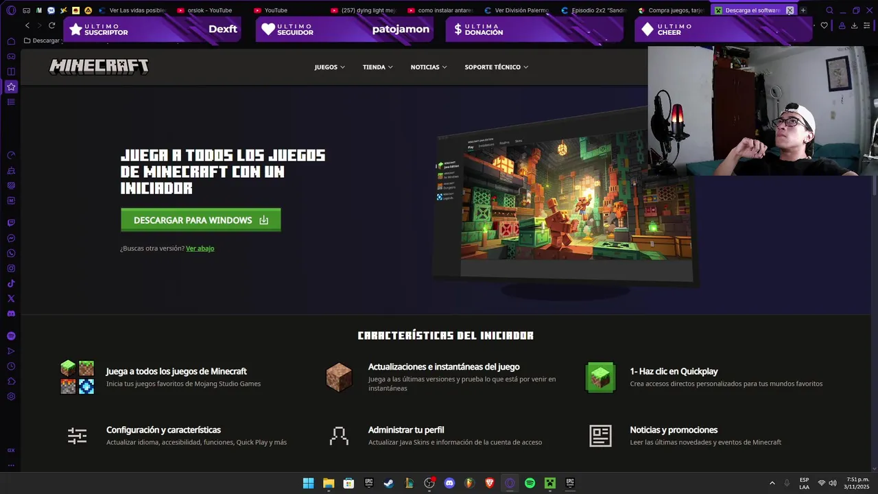
Task: Open Minecraft launcher from the taskbar
Action: pyautogui.click(x=549, y=483)
